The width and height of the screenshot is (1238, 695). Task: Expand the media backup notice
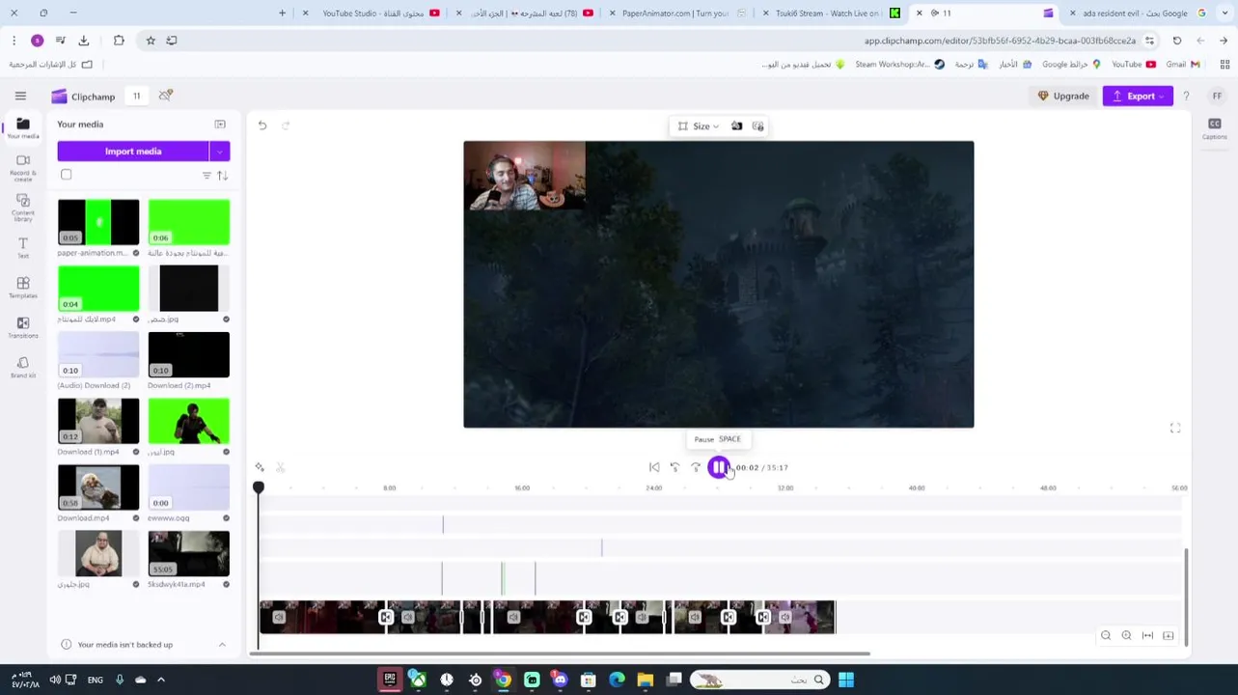click(222, 644)
